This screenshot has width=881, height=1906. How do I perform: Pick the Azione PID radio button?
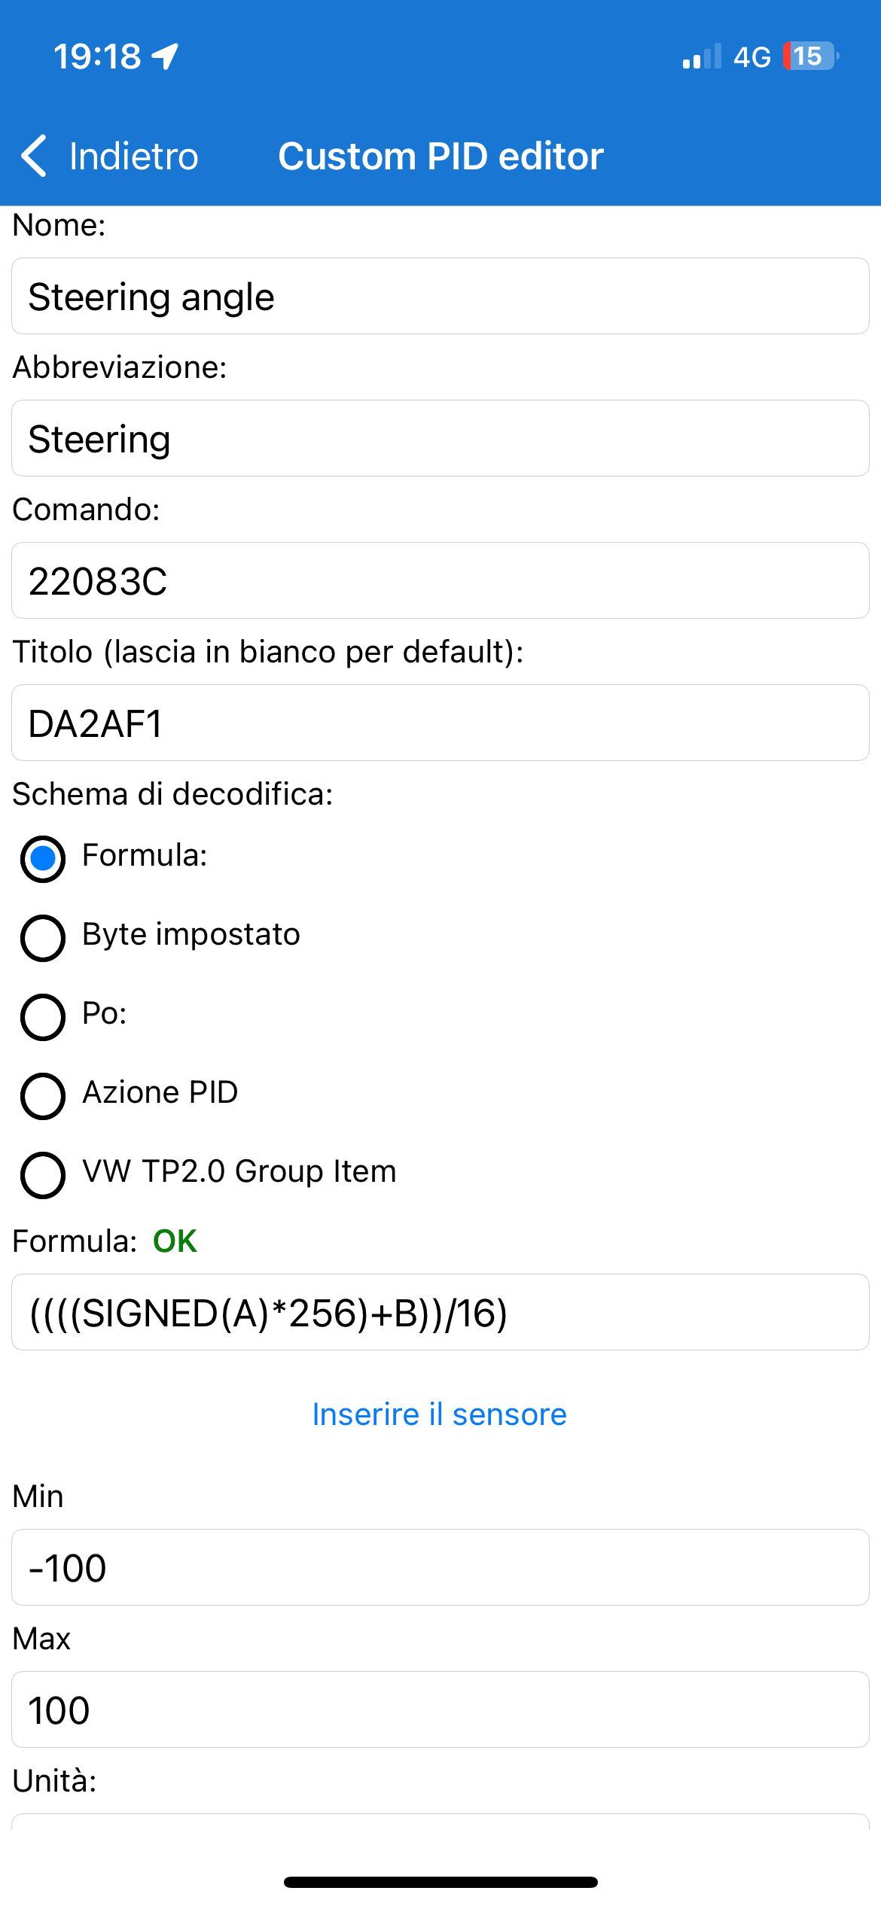point(43,1095)
